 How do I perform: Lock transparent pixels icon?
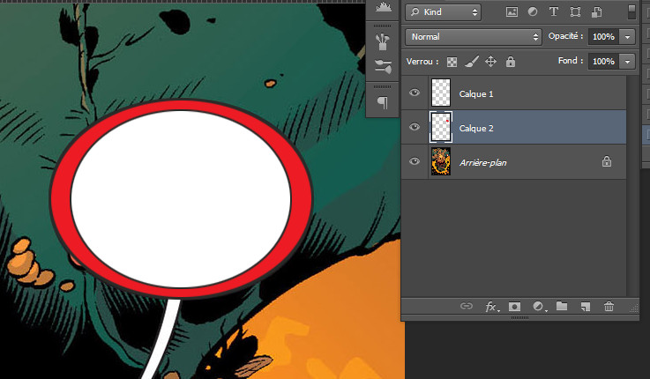(452, 62)
